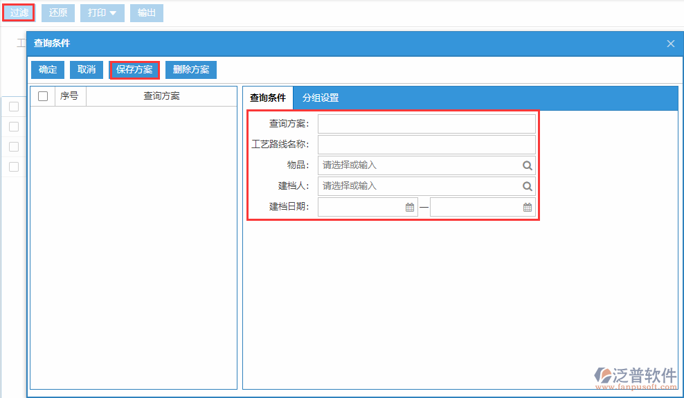Switch to the 分组设置 tab

[321, 98]
